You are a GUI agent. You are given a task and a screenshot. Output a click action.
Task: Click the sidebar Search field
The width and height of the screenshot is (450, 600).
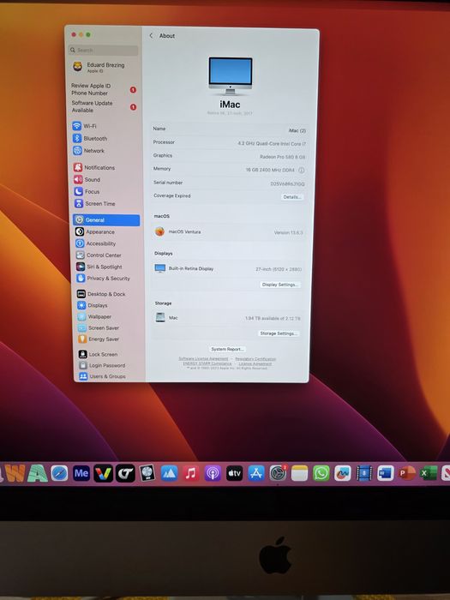103,50
